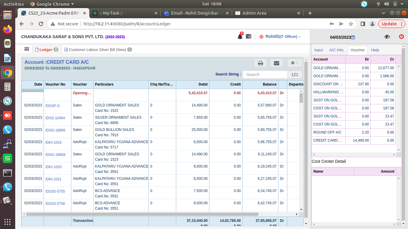The width and height of the screenshot is (408, 229).
Task: Email the ledger via the envelope button
Action: 277,63
